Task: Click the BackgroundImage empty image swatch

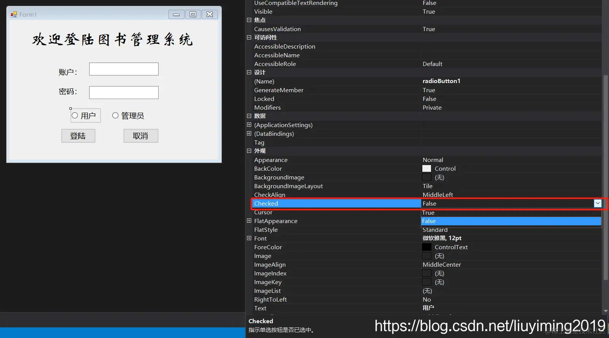Action: (426, 177)
